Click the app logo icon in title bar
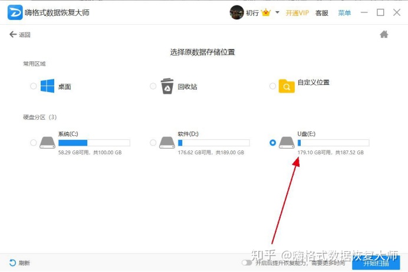 click(x=15, y=12)
